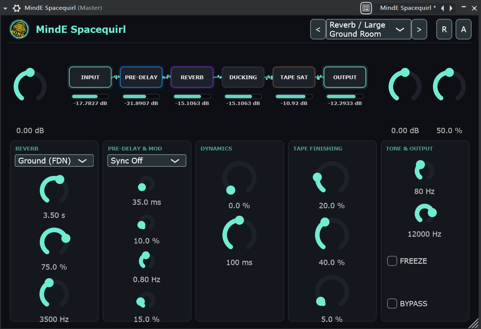The height and width of the screenshot is (329, 481).
Task: Click the MindE logo icon
Action: coord(19,29)
